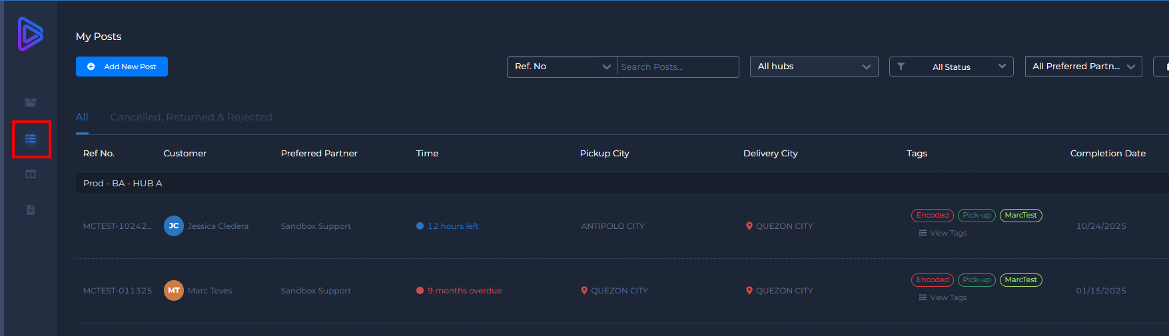
Task: Click Quezon City delivery pin in first row
Action: pyautogui.click(x=749, y=226)
